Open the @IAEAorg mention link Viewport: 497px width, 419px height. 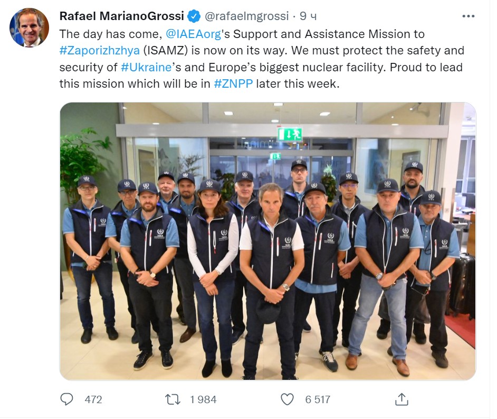click(193, 34)
